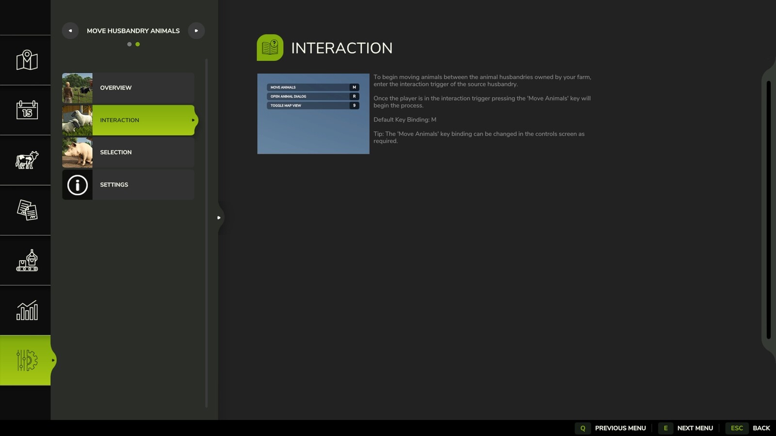The height and width of the screenshot is (436, 776).
Task: Go to next help category arrow
Action: pyautogui.click(x=196, y=31)
